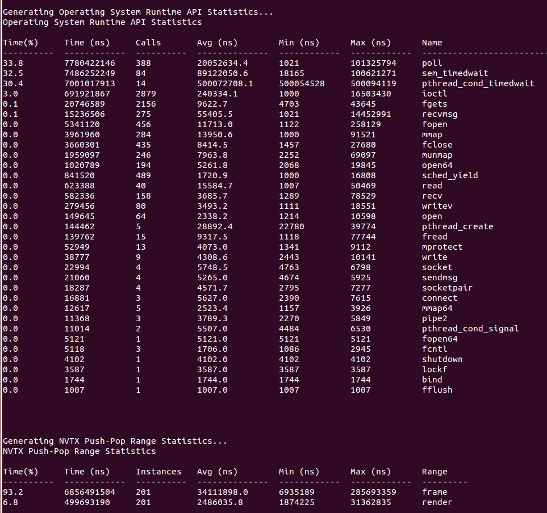Screen dimensions: 547x513
Task: Select the 'poll' function name
Action: (x=431, y=63)
